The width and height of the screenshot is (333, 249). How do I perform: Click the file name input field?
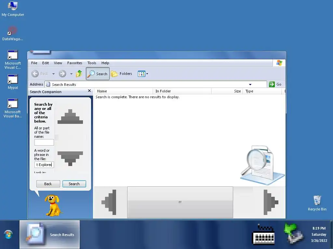coord(44,142)
